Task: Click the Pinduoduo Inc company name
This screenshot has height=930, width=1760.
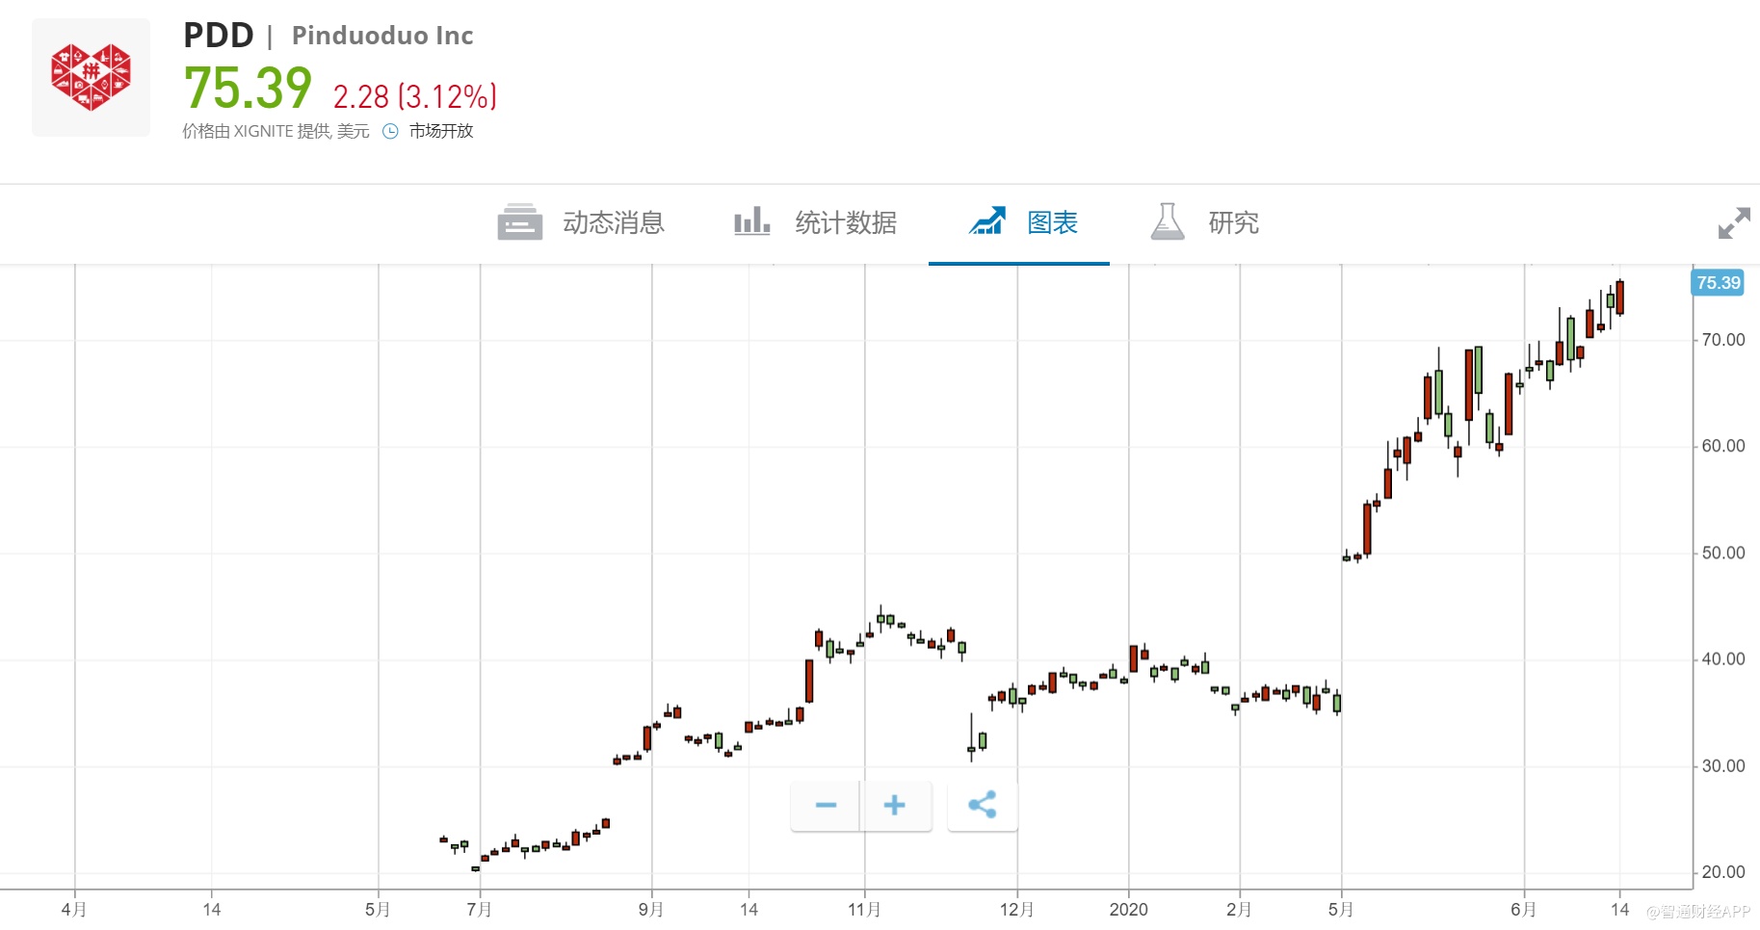Action: 382,36
